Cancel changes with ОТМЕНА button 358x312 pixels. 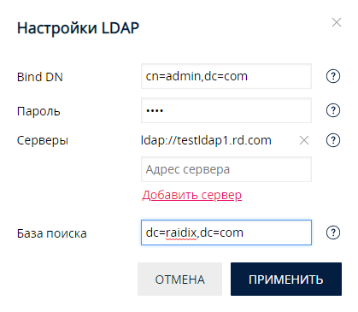179,279
